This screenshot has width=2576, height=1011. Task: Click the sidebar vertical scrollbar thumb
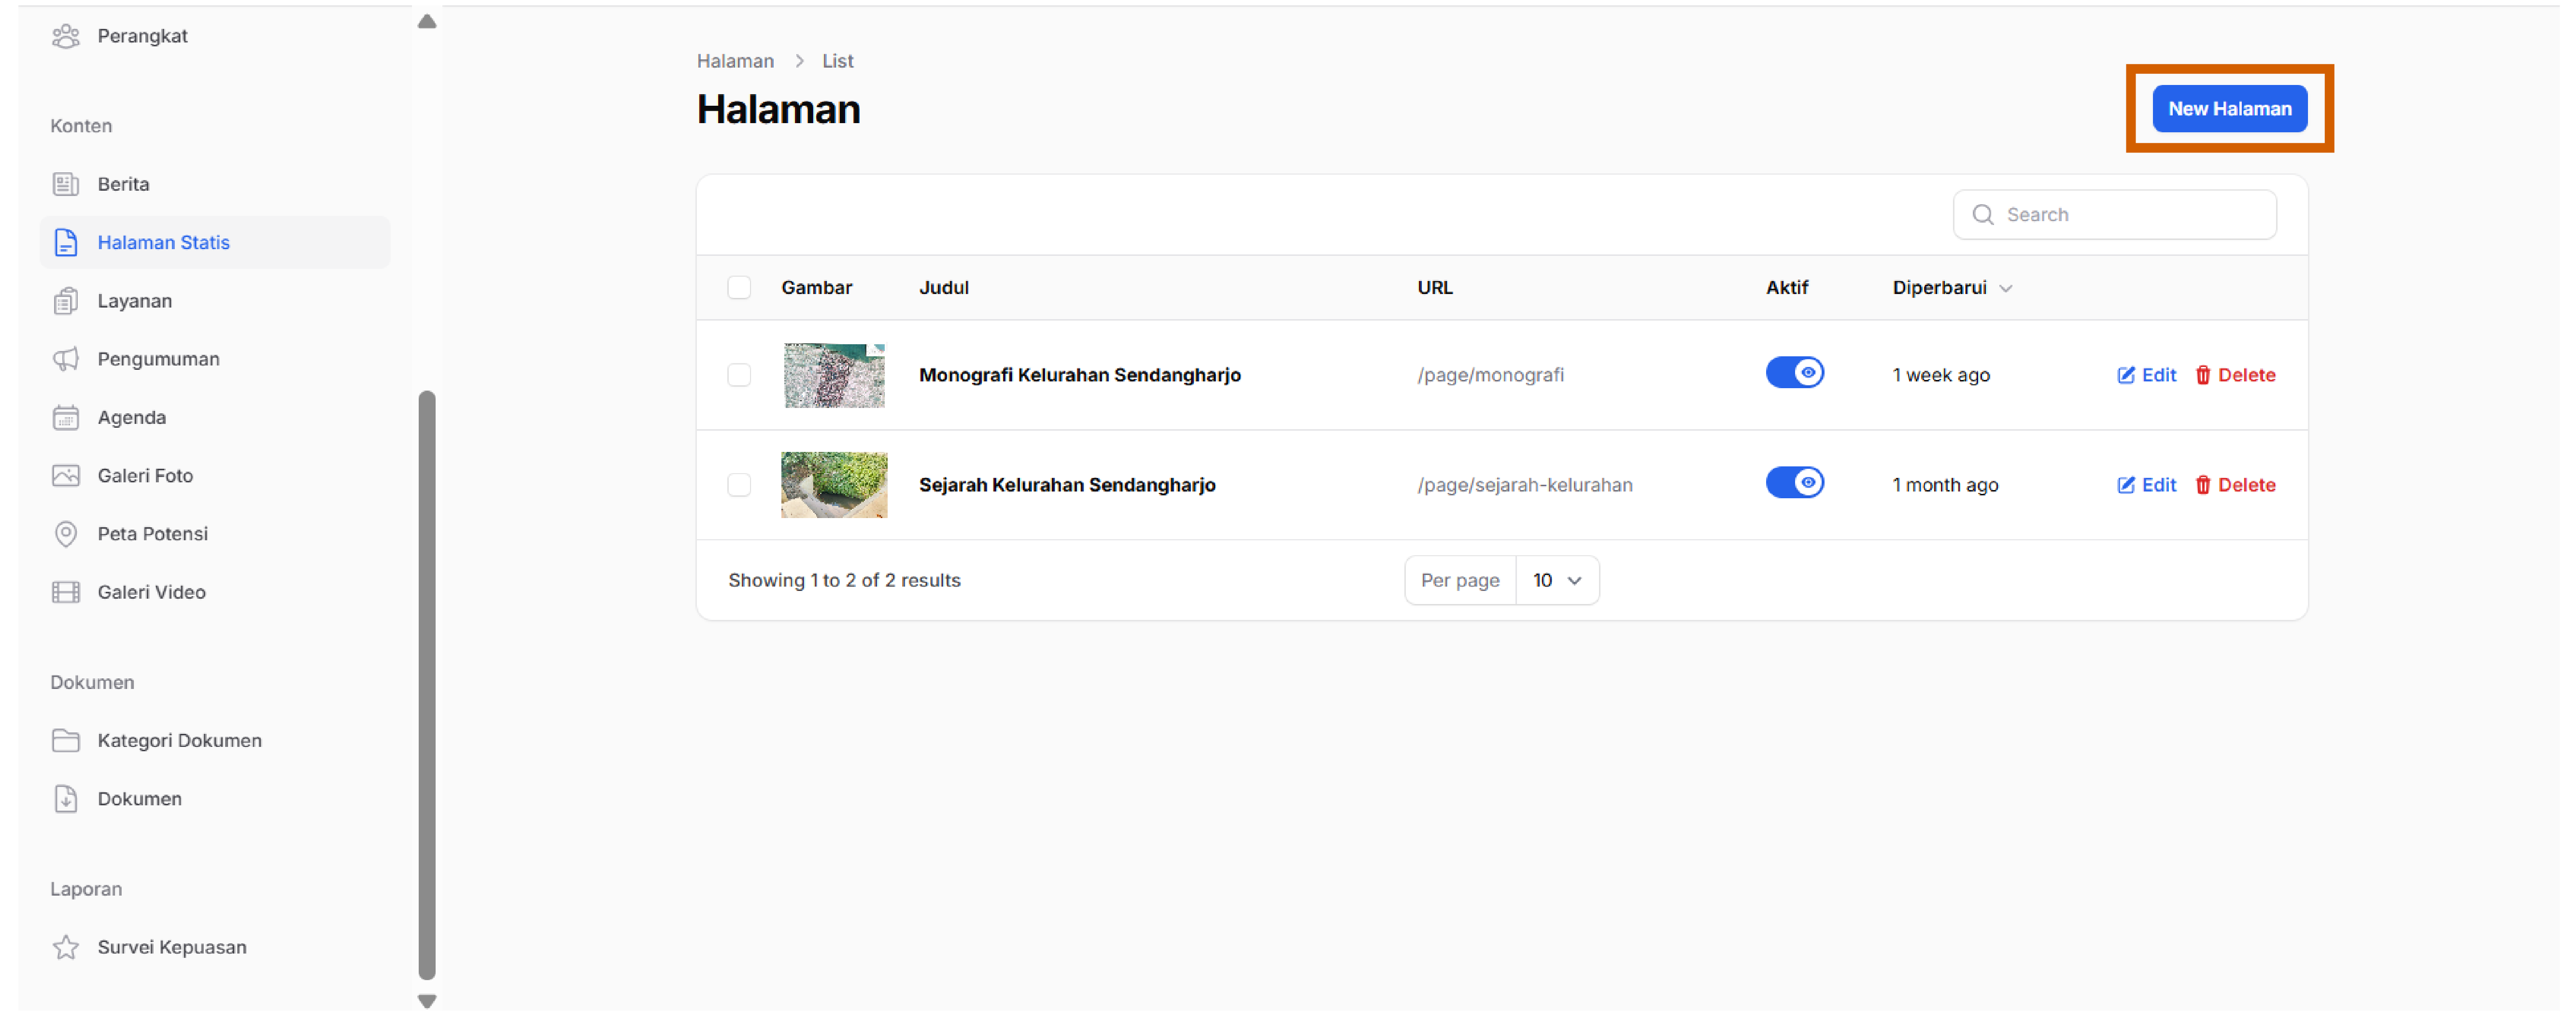pyautogui.click(x=427, y=685)
